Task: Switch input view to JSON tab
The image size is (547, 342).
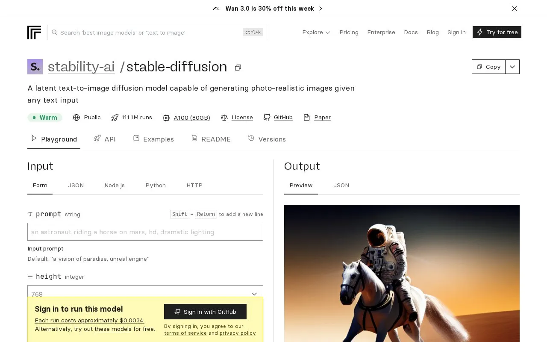Action: point(76,186)
